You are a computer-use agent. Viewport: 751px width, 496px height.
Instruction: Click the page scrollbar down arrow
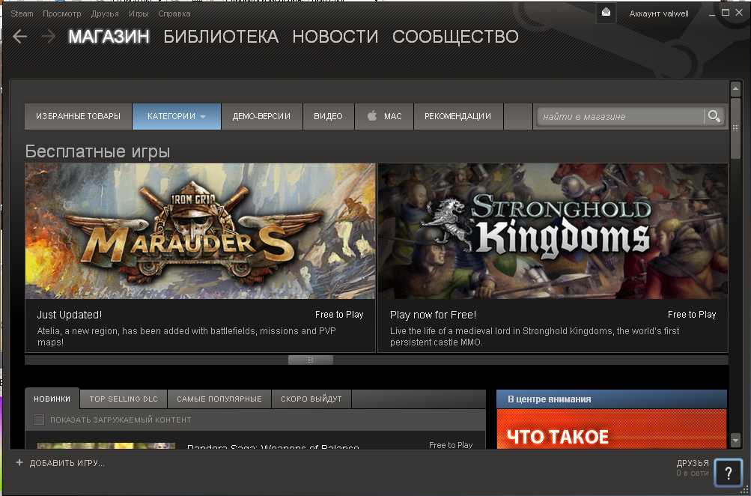click(736, 440)
